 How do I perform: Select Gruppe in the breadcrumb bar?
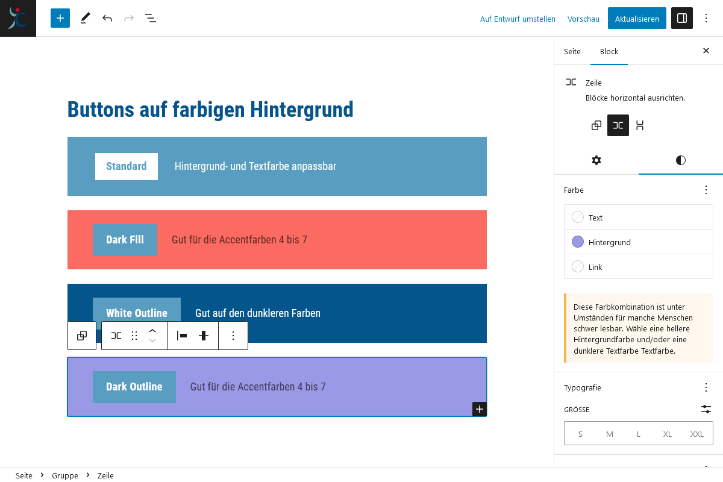click(64, 475)
